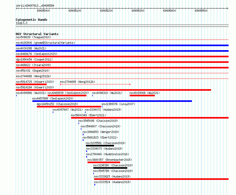Screen dimensions: 236x195
Task: Click the 11q13.3 cytogenetic band label
Action: [21, 23]
